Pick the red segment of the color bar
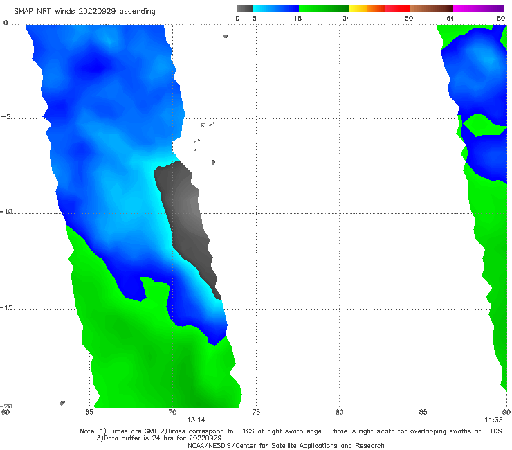Image resolution: width=512 pixels, height=450 pixels. coord(397,8)
